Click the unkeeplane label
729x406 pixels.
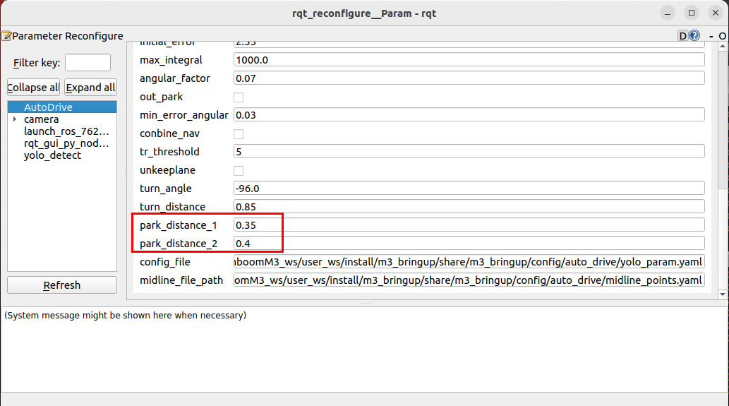point(167,170)
